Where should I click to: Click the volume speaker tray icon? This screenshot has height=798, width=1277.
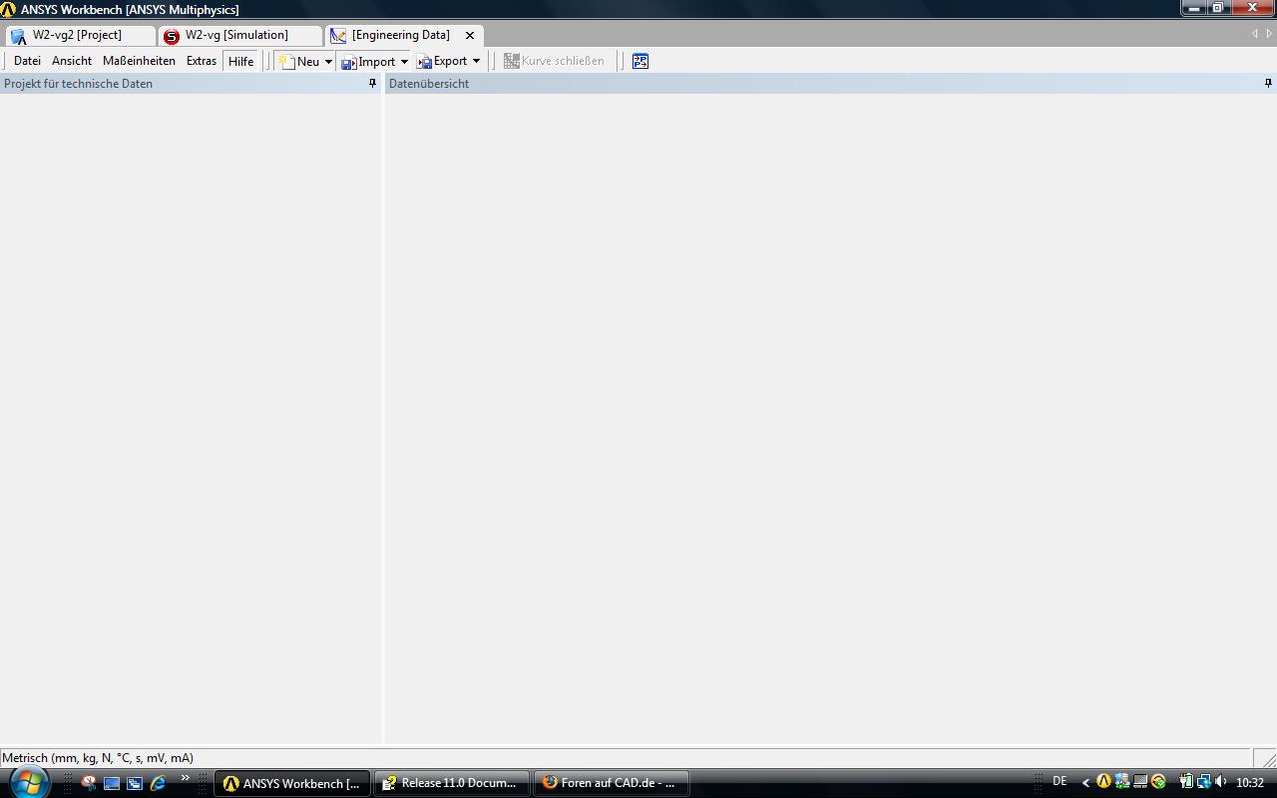click(1220, 782)
